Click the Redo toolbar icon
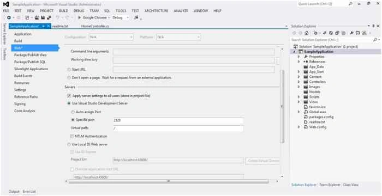Image resolution: width=382 pixels, height=196 pixels. point(67,17)
